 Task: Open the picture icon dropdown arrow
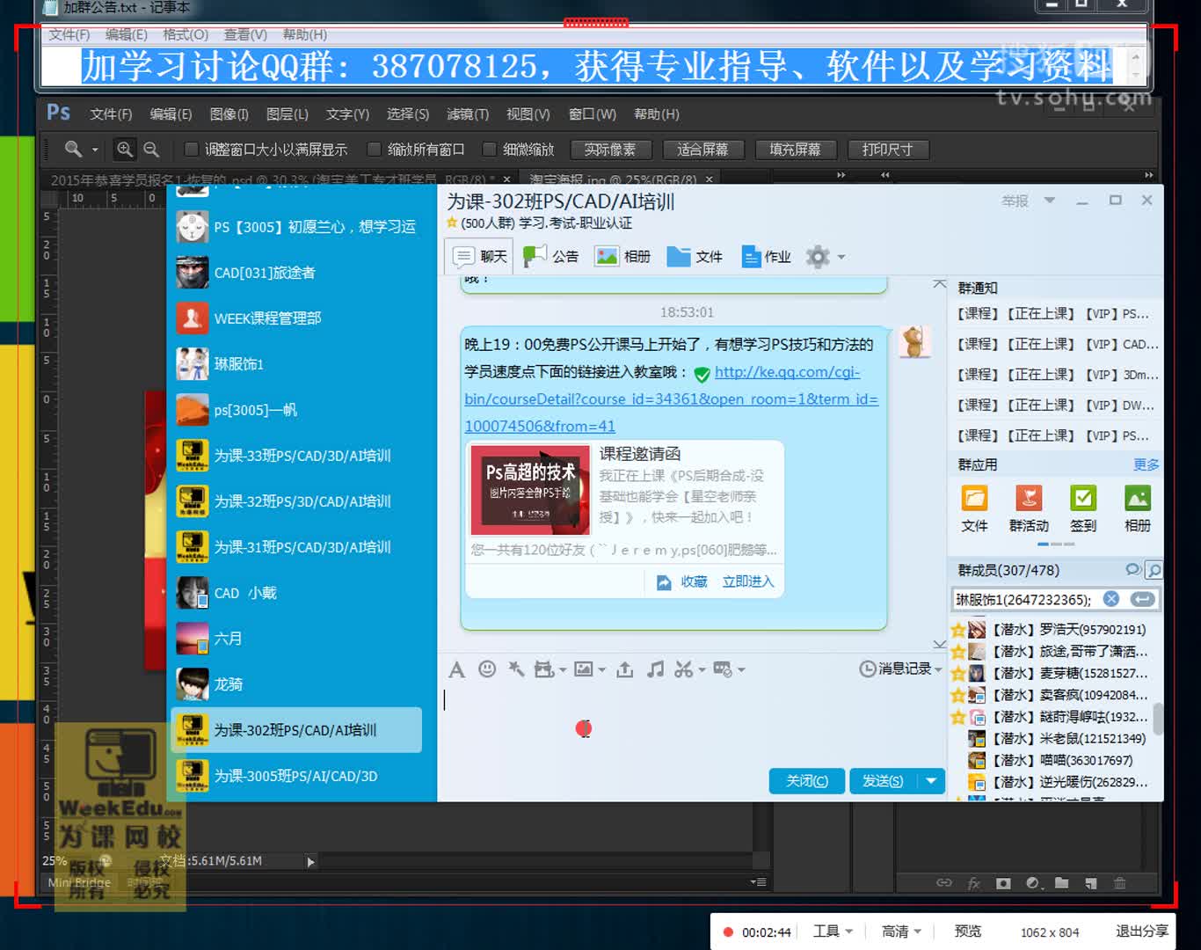[601, 670]
